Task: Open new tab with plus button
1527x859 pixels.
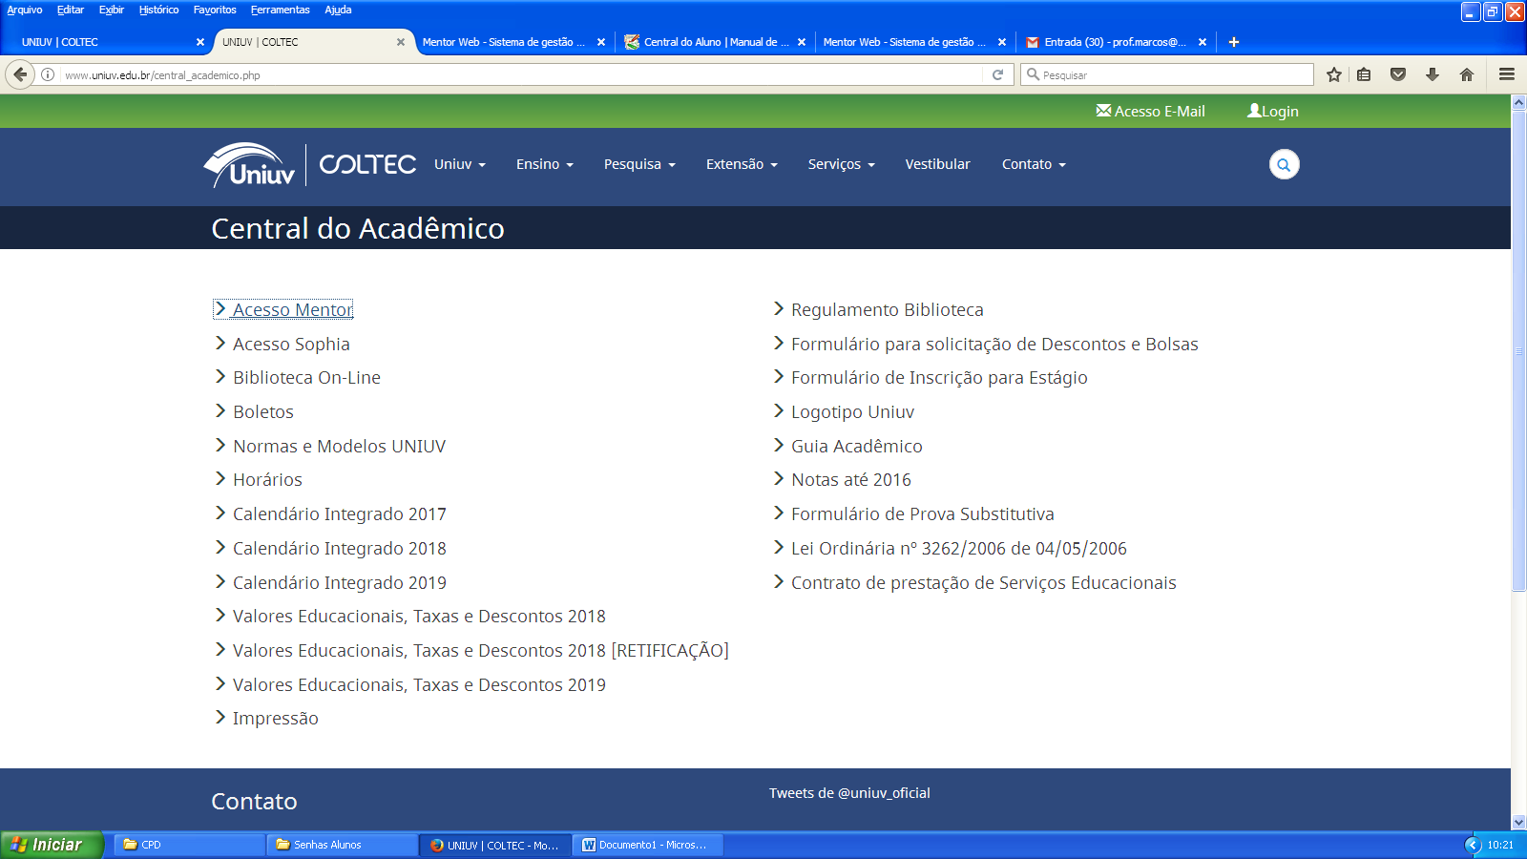Action: (x=1234, y=42)
